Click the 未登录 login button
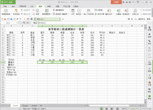The height and width of the screenshot is (110, 153). 116,2
